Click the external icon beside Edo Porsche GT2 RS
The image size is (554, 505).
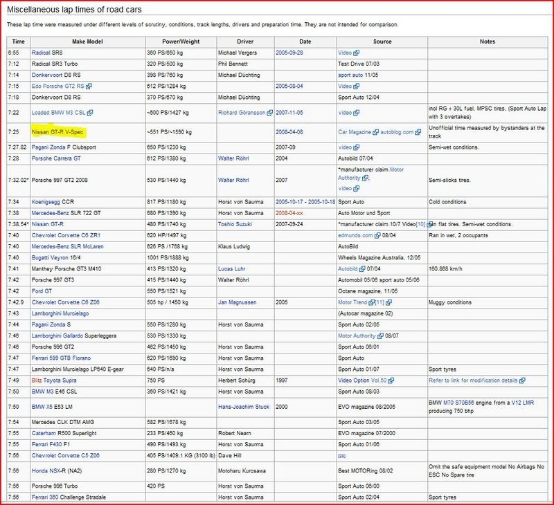coord(89,86)
